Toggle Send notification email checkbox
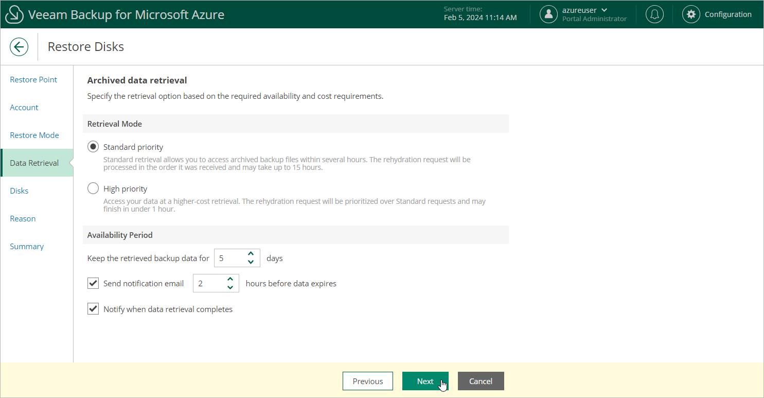764x398 pixels. [93, 283]
